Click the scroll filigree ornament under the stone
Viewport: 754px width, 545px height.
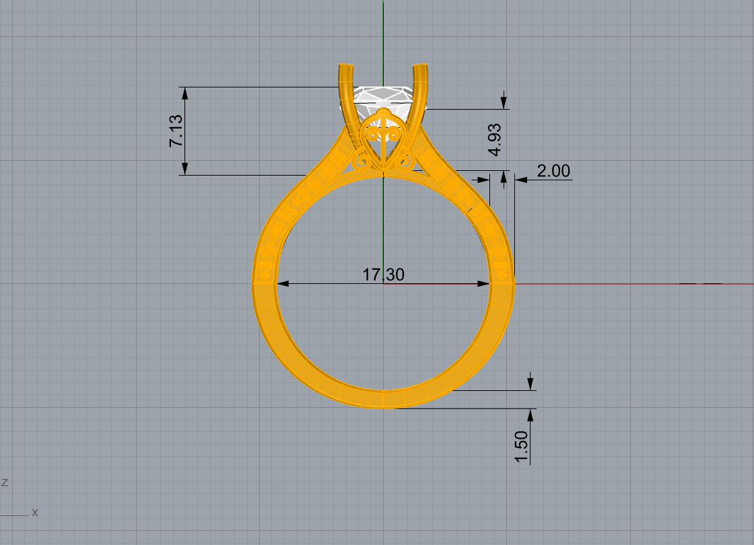[x=383, y=139]
